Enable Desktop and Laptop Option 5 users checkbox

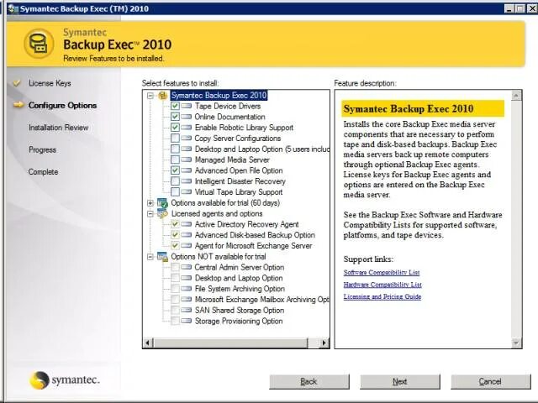[175, 149]
